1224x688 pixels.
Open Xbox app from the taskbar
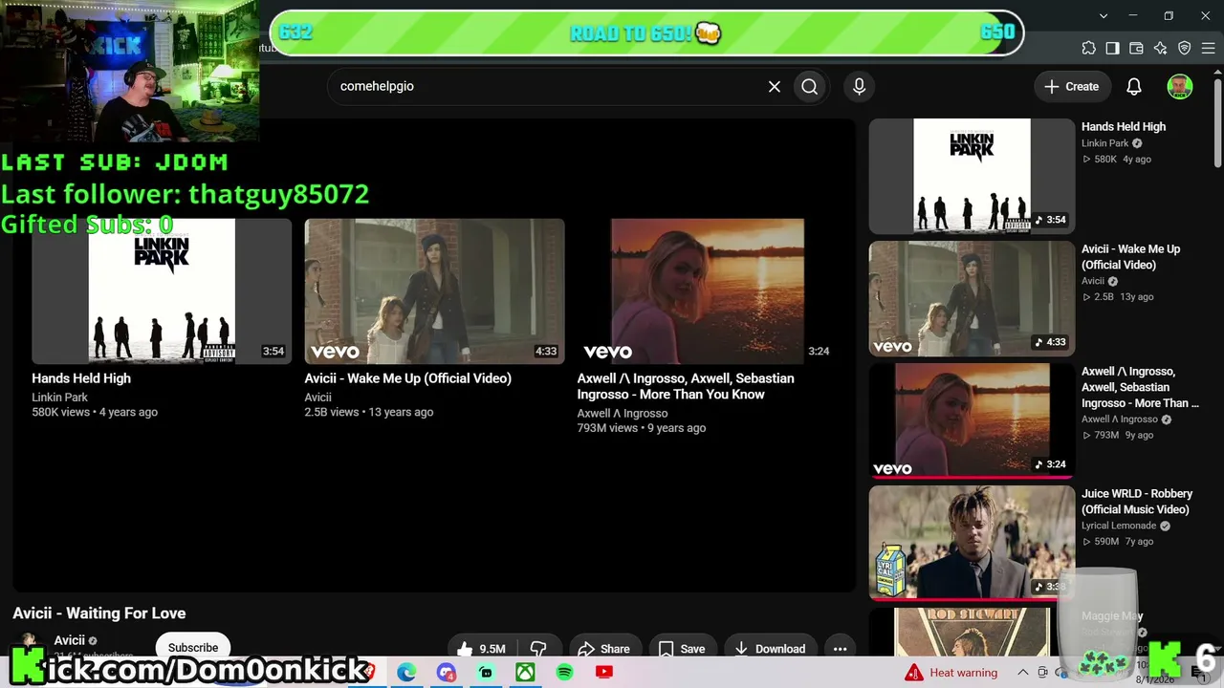click(x=525, y=673)
